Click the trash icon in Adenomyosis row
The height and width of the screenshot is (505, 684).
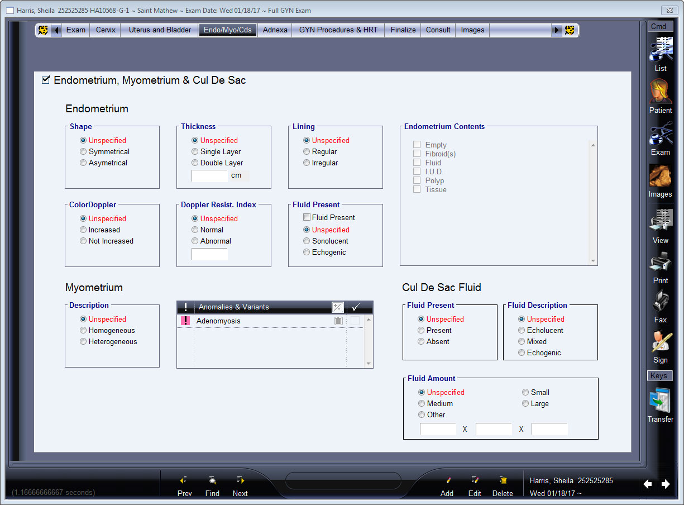click(338, 321)
